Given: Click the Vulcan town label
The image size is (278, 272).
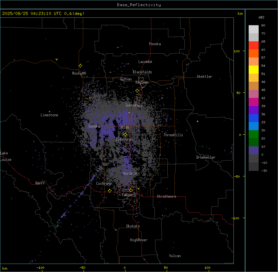Looking at the screenshot, I should pos(175,256).
